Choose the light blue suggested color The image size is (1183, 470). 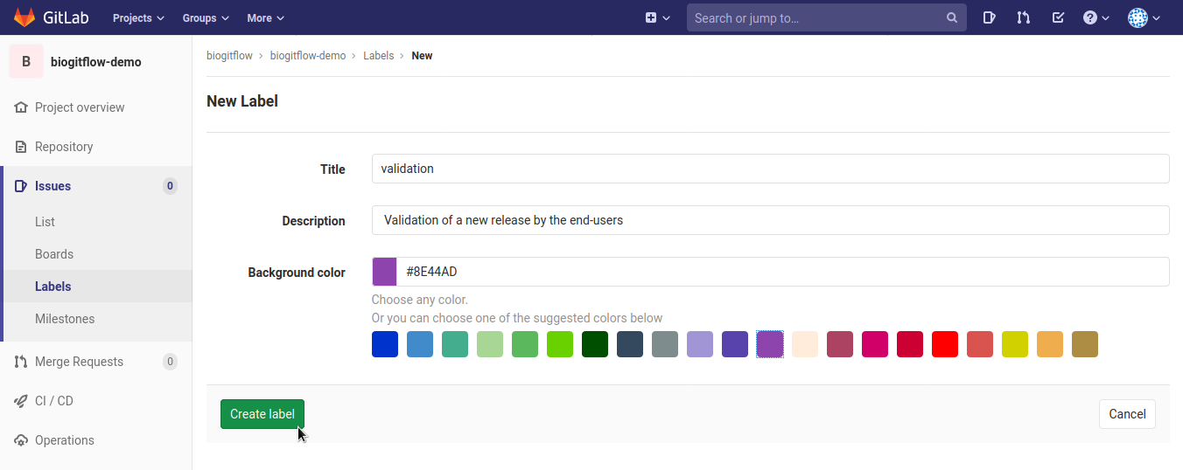(x=420, y=344)
